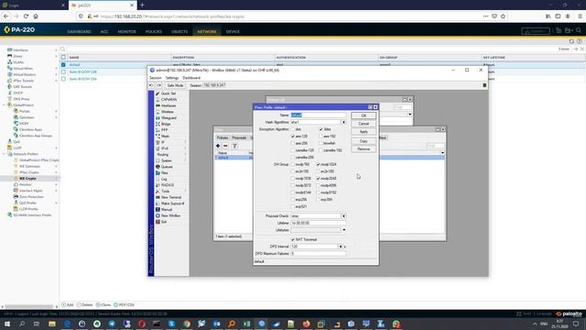Open GRE Tunnels in PA-220 sidebar
The height and width of the screenshot is (330, 586).
22,86
